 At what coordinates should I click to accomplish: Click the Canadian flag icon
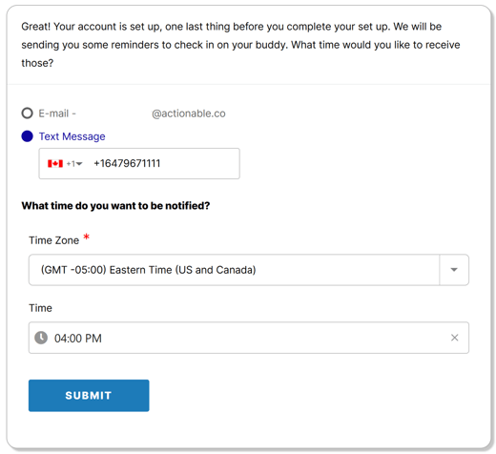click(x=55, y=163)
